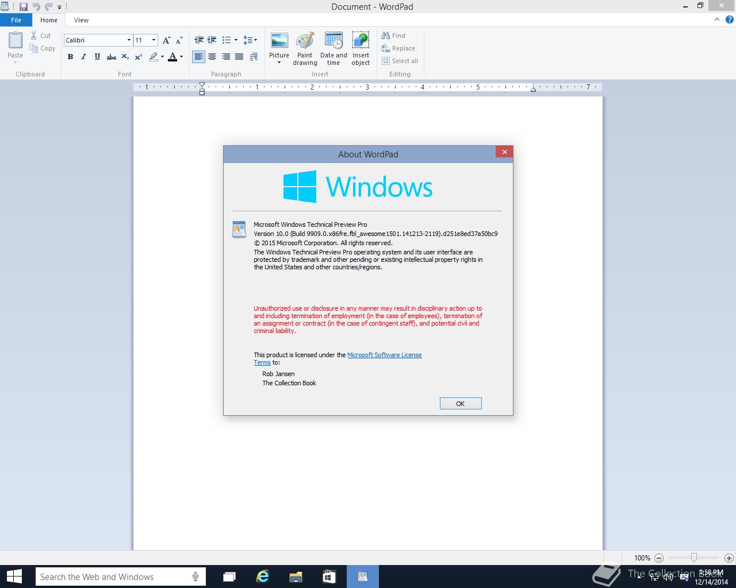The height and width of the screenshot is (588, 736).
Task: Open the Windows Start button
Action: (x=14, y=577)
